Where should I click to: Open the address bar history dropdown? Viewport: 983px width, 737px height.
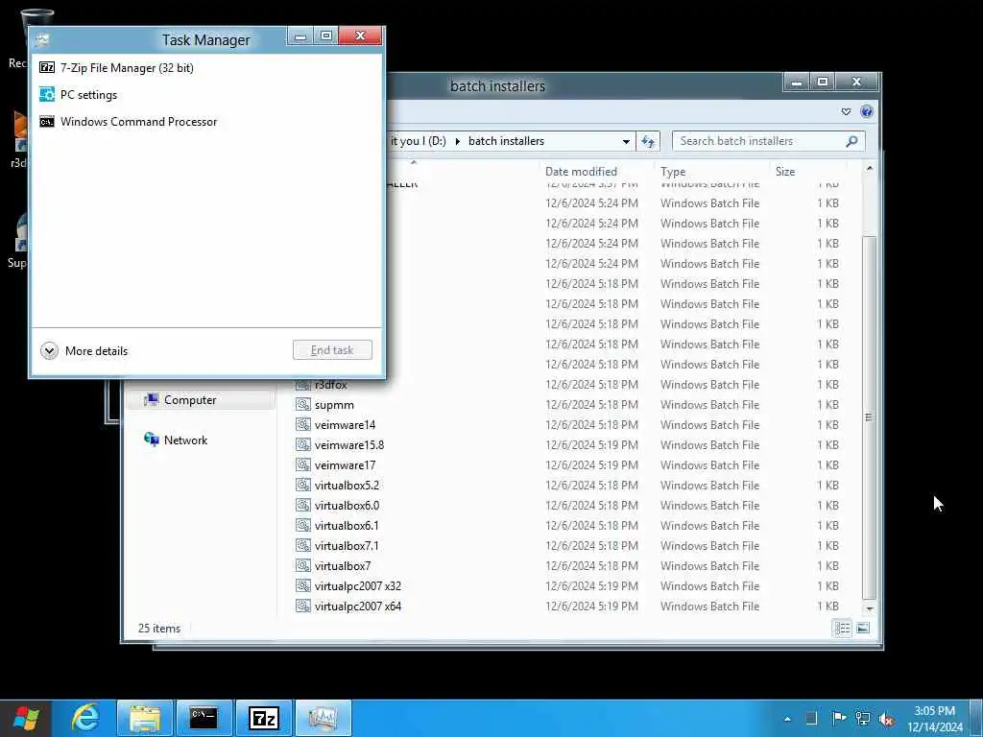pos(626,142)
